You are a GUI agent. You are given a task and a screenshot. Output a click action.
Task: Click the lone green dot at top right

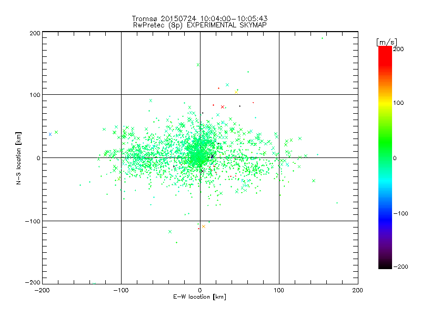click(322, 38)
